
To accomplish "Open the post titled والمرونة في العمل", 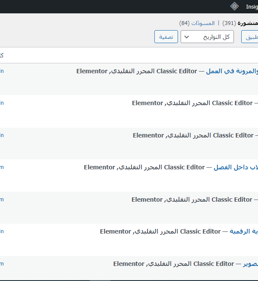I will 232,71.
